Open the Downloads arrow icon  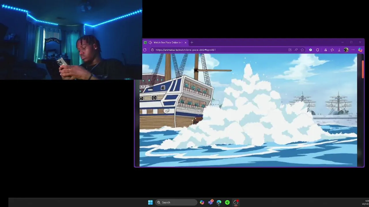point(339,50)
